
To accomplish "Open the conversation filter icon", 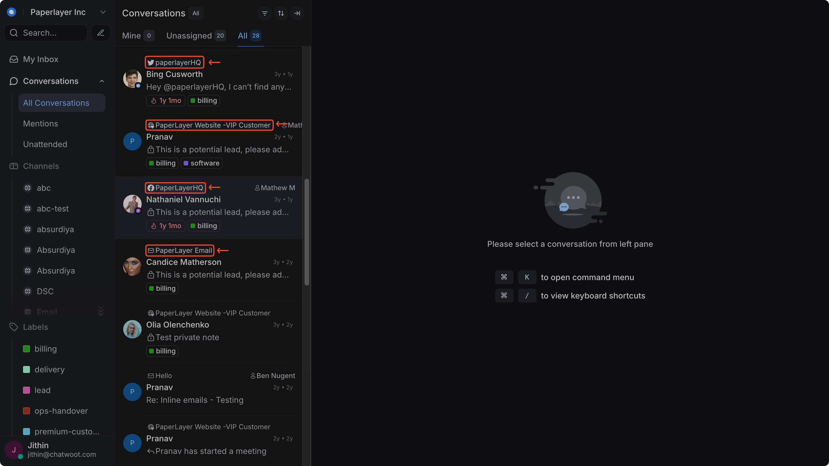I will point(265,13).
